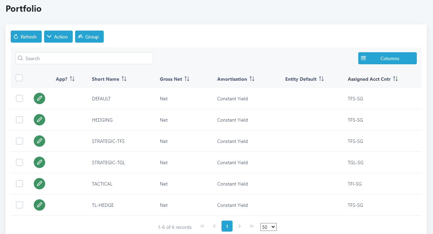The height and width of the screenshot is (234, 433).
Task: Select the TACTICAL row checkbox
Action: (x=20, y=184)
